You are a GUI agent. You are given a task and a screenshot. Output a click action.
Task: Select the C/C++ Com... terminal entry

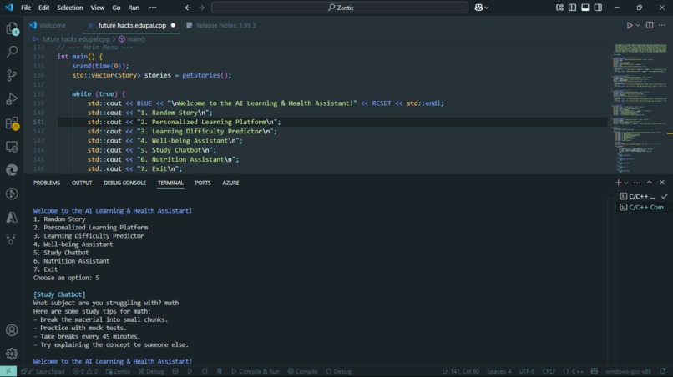pos(644,207)
